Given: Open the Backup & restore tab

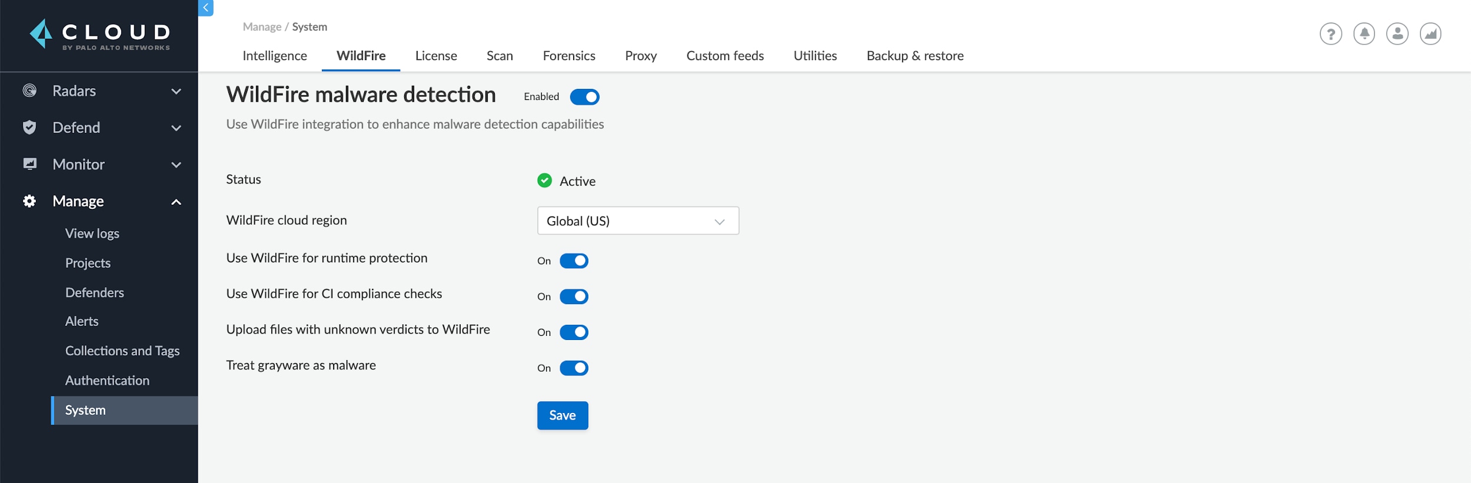Looking at the screenshot, I should [x=915, y=56].
